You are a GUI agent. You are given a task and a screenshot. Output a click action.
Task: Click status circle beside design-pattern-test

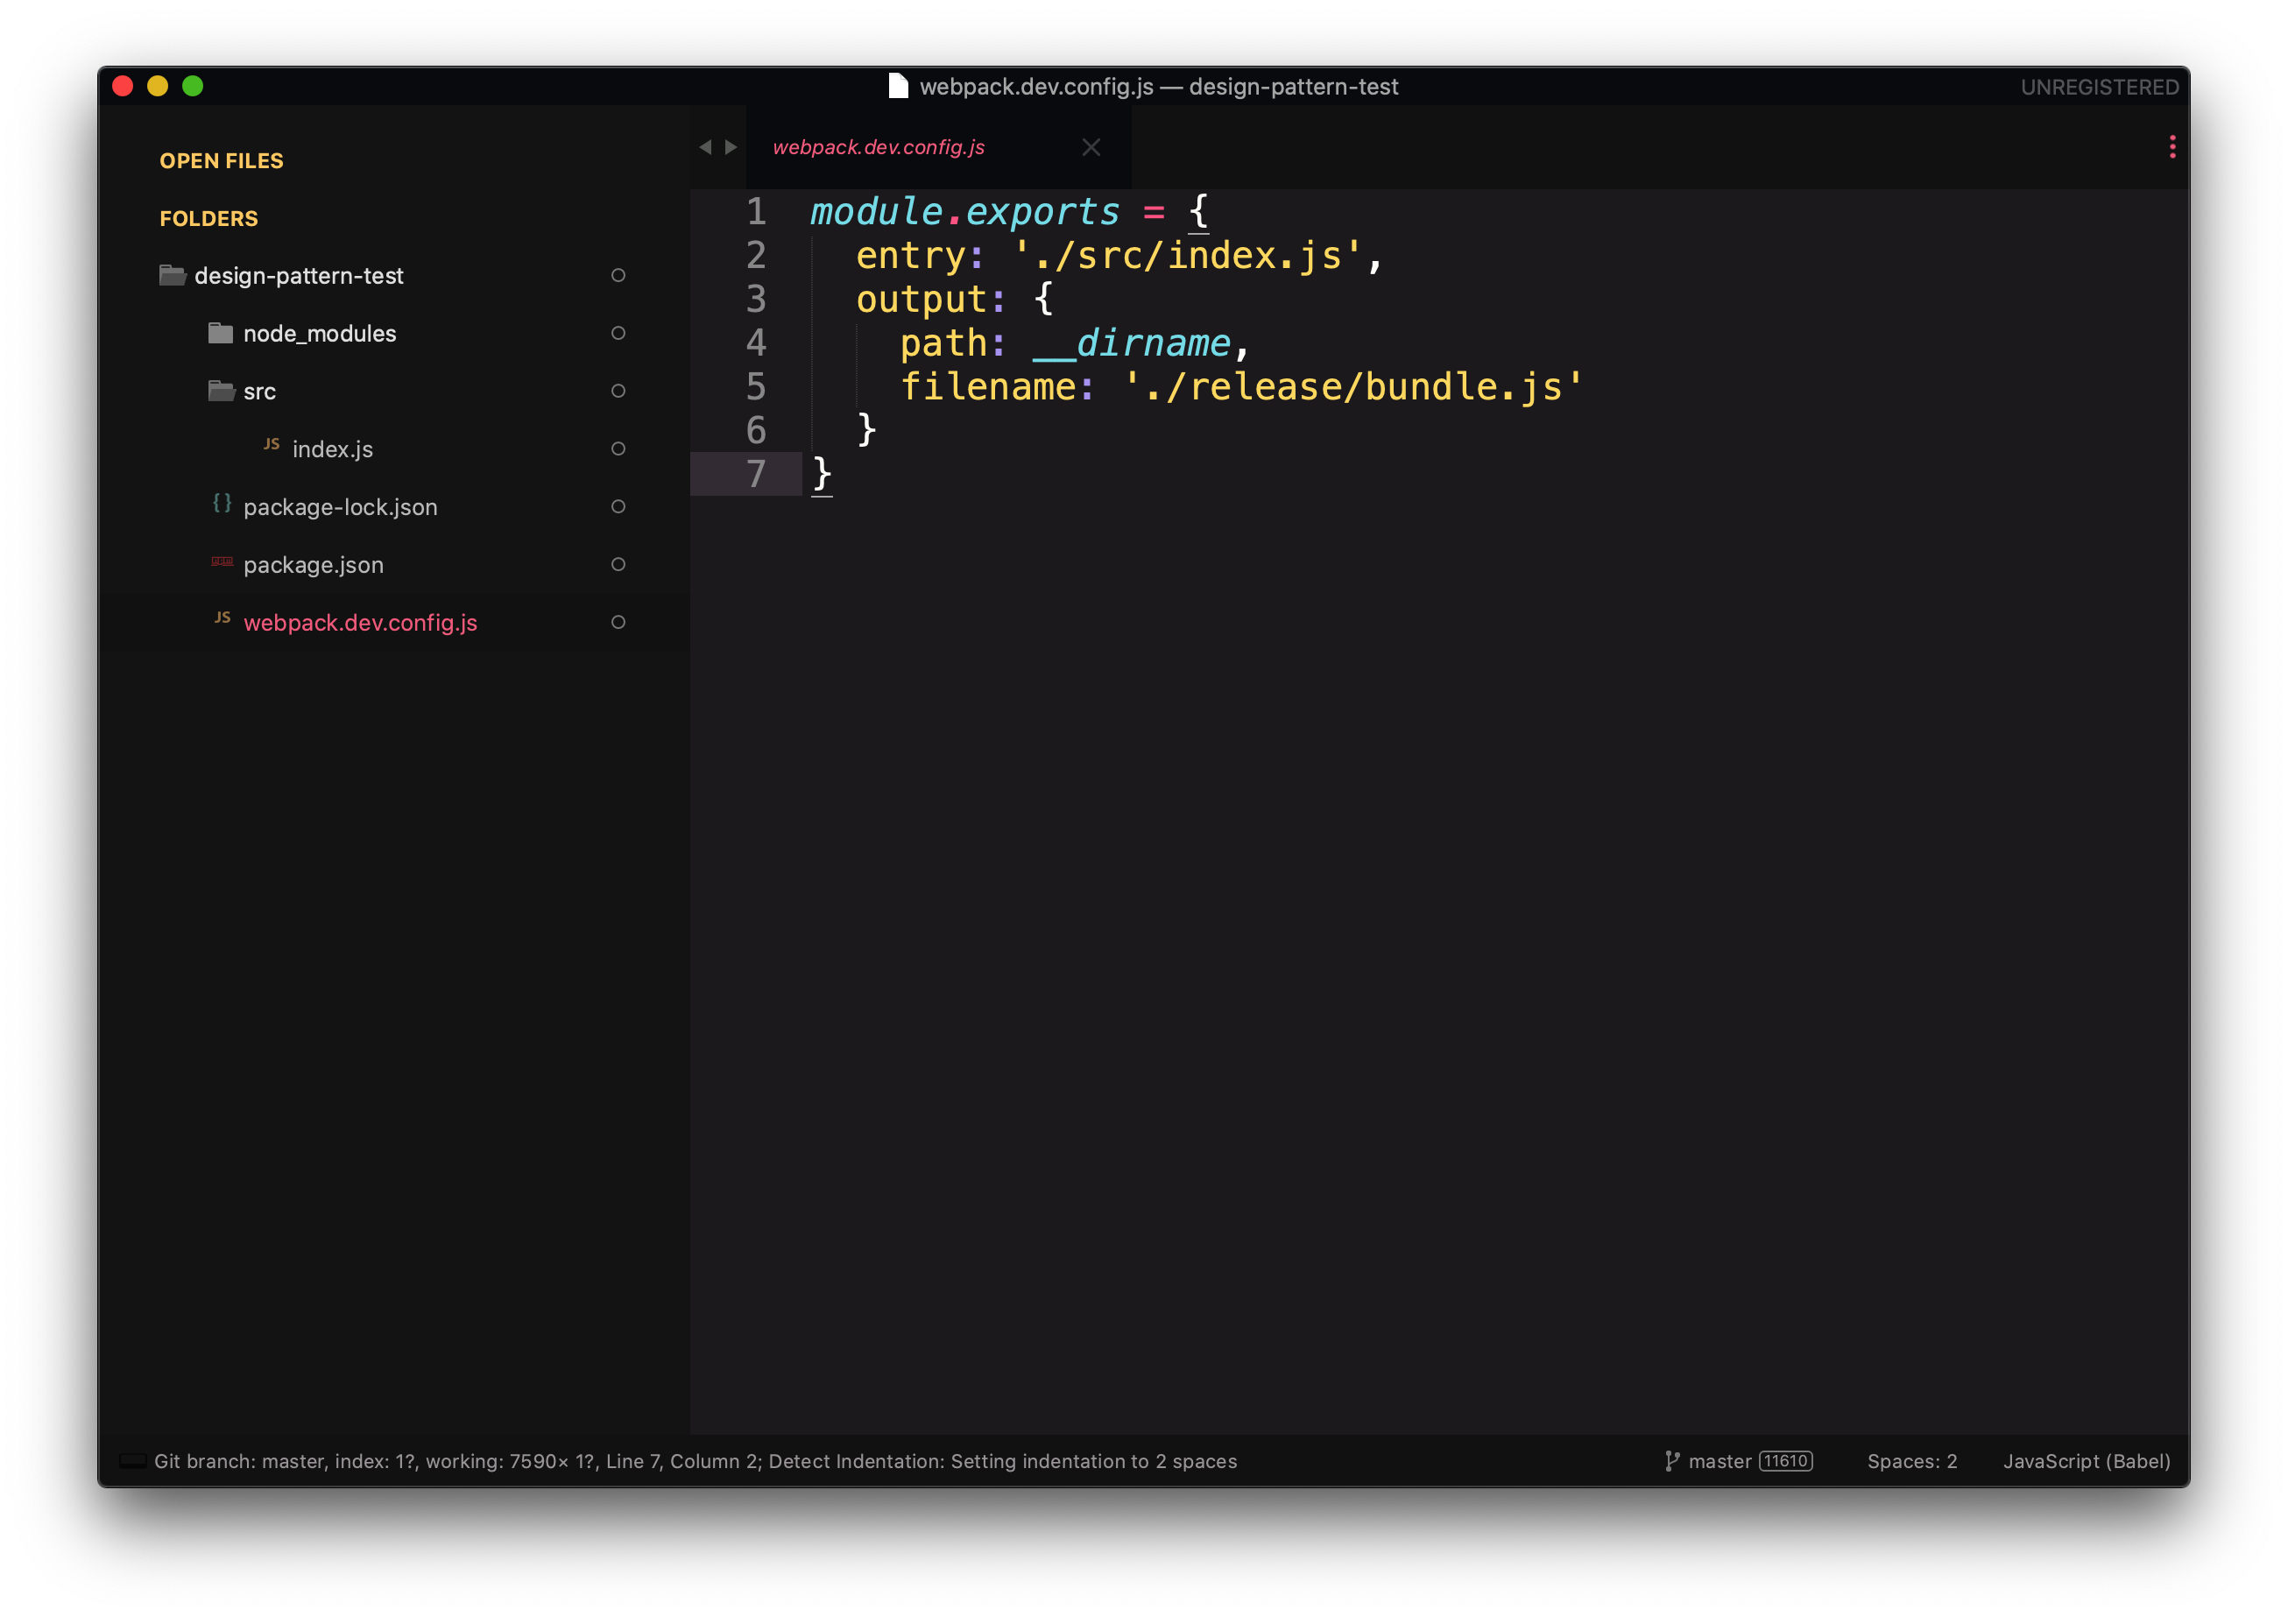coord(618,275)
